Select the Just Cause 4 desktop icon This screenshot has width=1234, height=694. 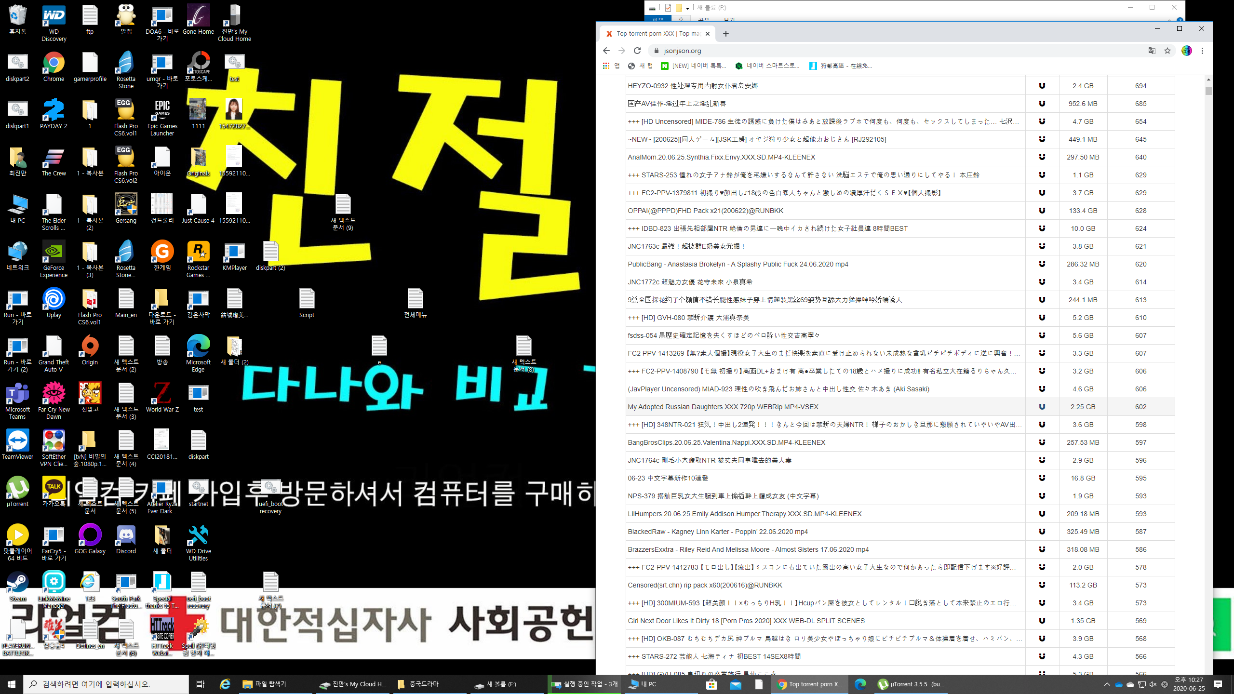tap(198, 209)
